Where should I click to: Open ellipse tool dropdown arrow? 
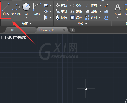click(x=50, y=11)
